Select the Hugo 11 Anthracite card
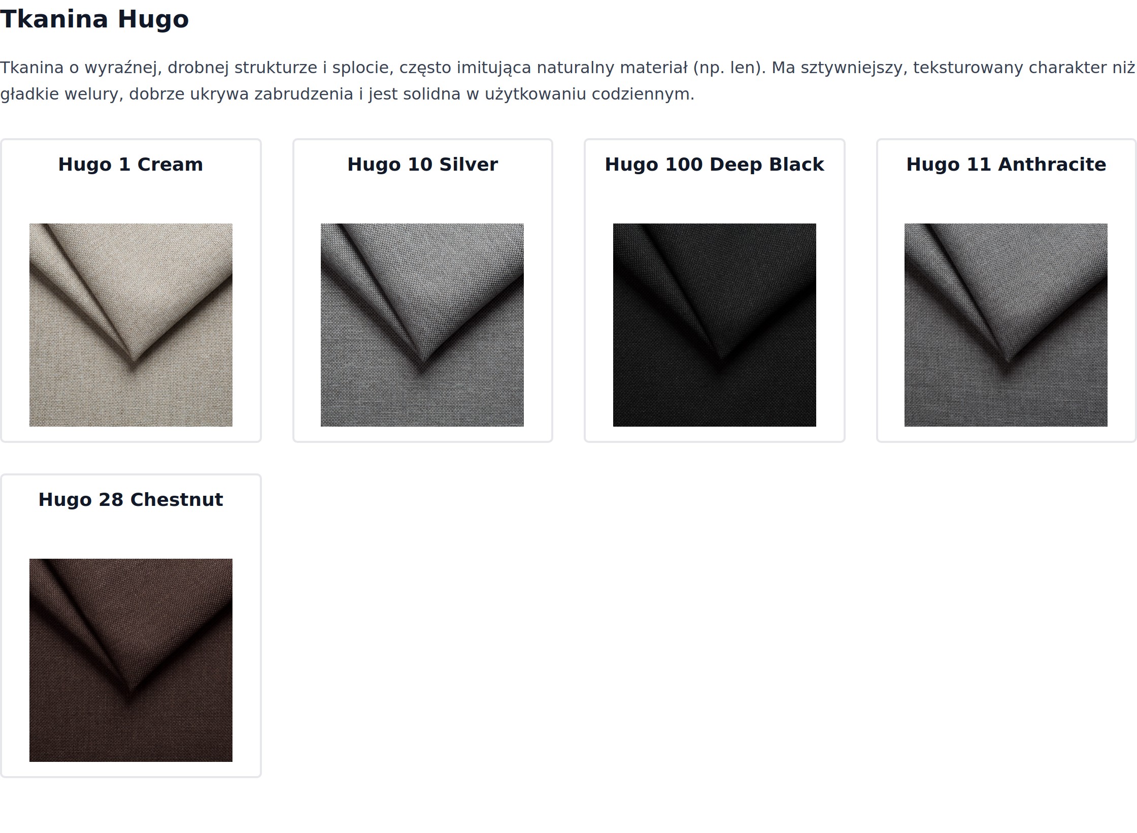 coord(1006,291)
